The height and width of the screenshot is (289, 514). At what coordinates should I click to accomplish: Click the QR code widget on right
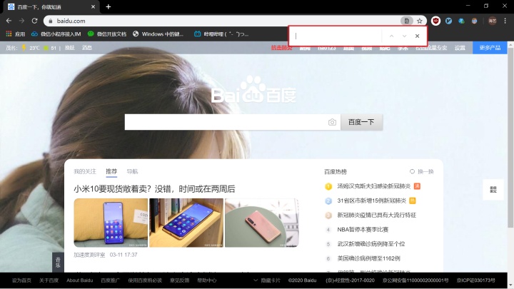tap(493, 189)
